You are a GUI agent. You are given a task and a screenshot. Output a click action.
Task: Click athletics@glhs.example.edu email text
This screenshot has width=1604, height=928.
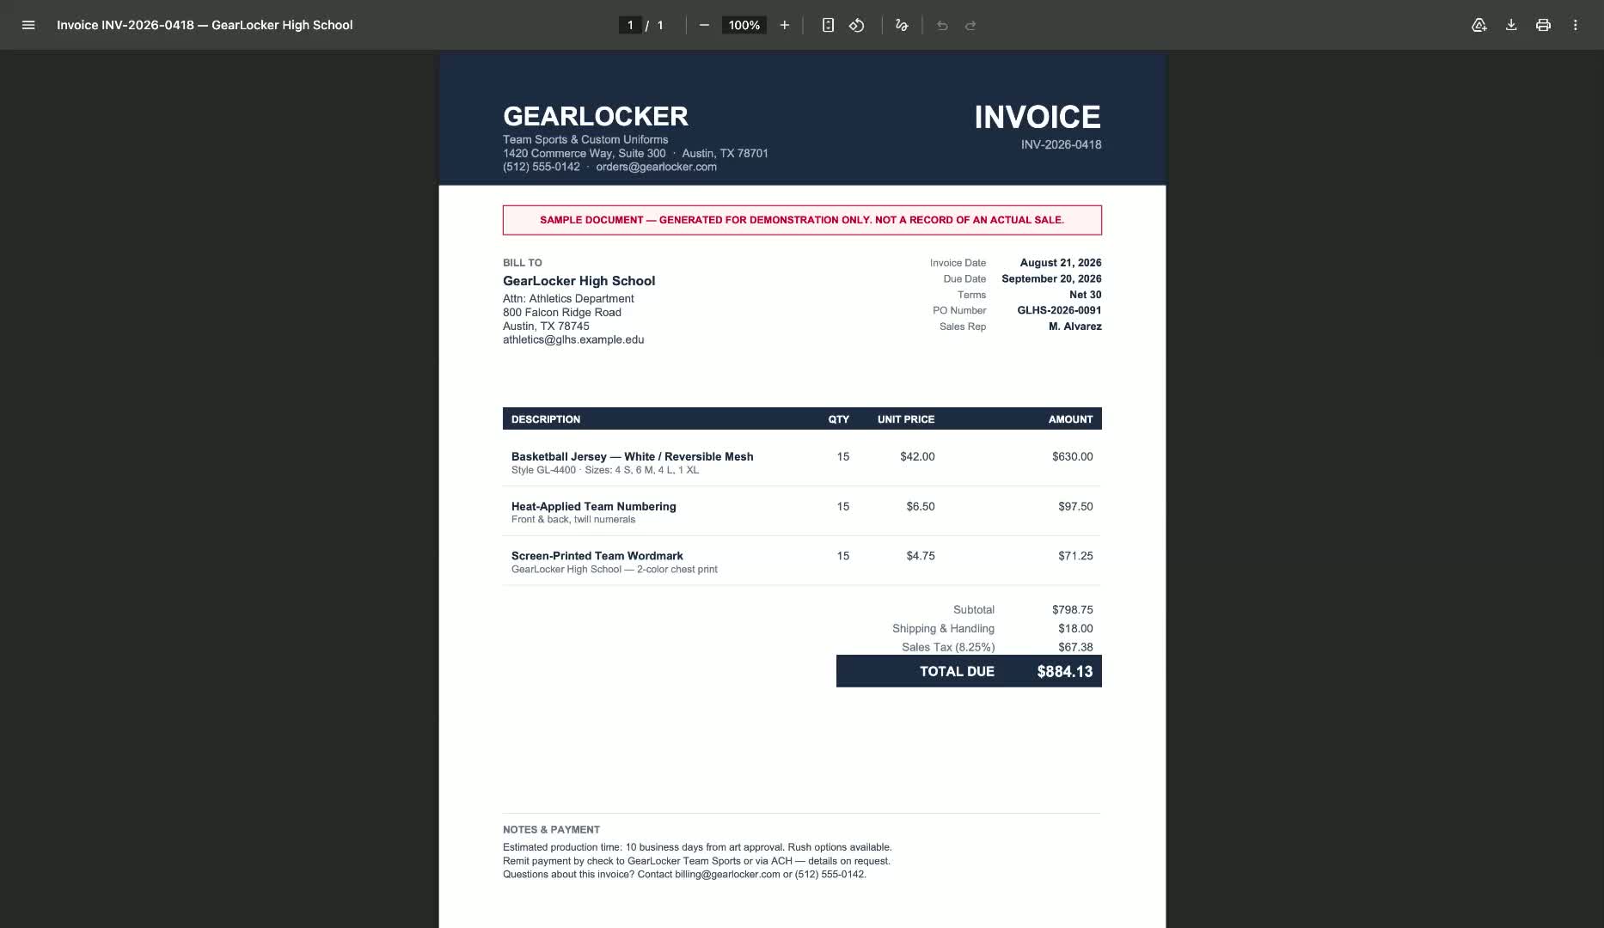pos(573,339)
